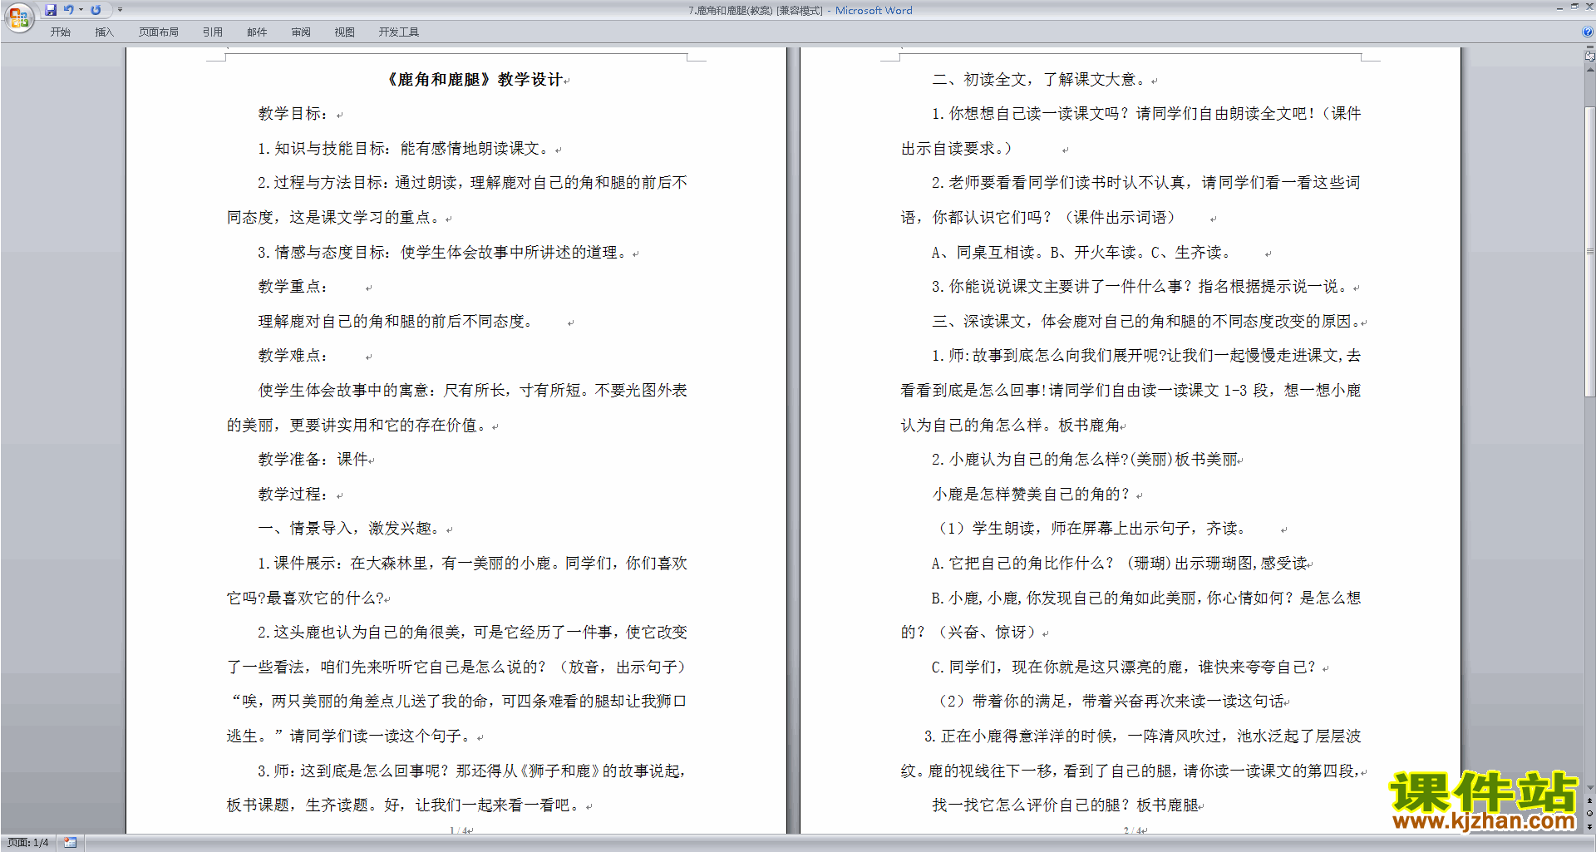Click the heading 三、深读课文 on page two

point(1145,322)
